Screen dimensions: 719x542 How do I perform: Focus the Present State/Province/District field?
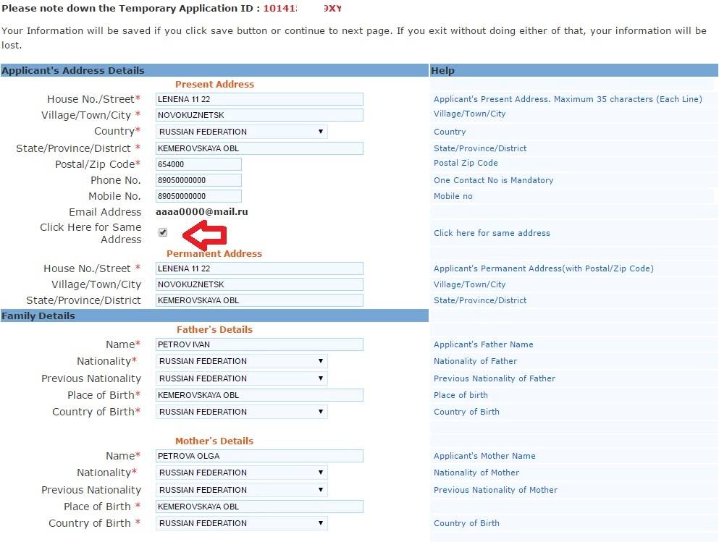(x=258, y=148)
